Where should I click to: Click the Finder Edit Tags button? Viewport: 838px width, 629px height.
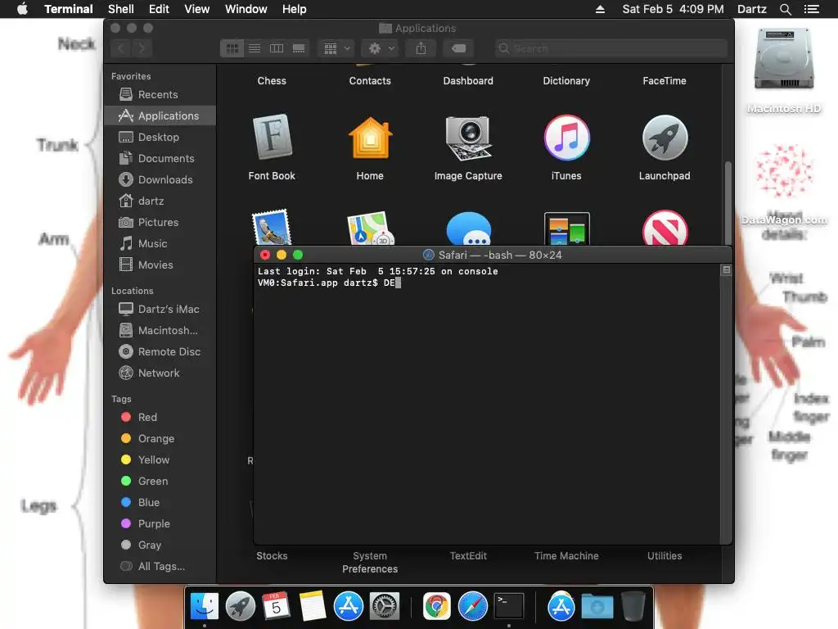coord(458,48)
